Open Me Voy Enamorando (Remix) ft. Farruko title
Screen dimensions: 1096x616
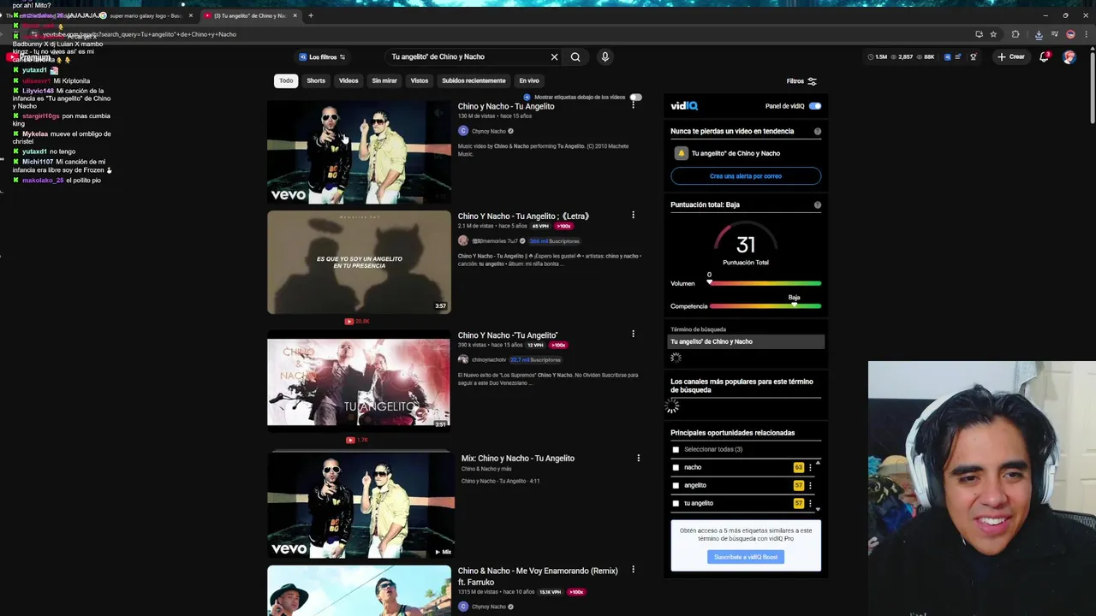(538, 576)
